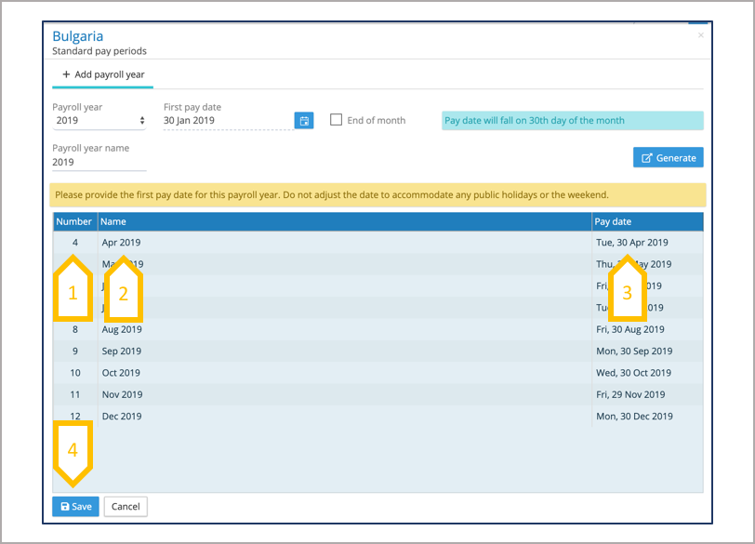The image size is (755, 544).
Task: Open the Payroll year dropdown
Action: click(99, 121)
